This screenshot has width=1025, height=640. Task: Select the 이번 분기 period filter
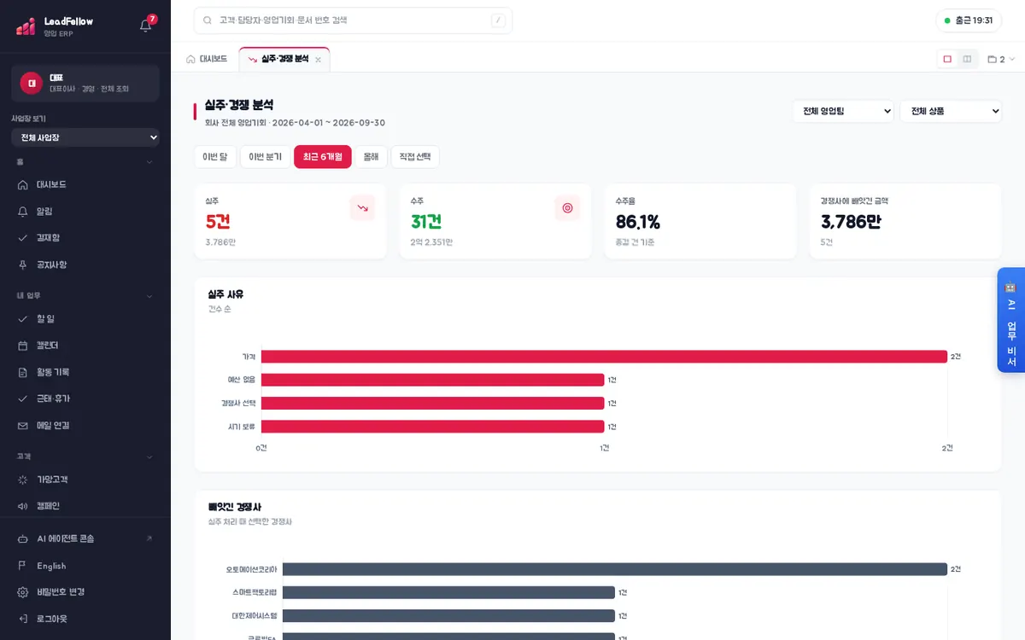(266, 157)
